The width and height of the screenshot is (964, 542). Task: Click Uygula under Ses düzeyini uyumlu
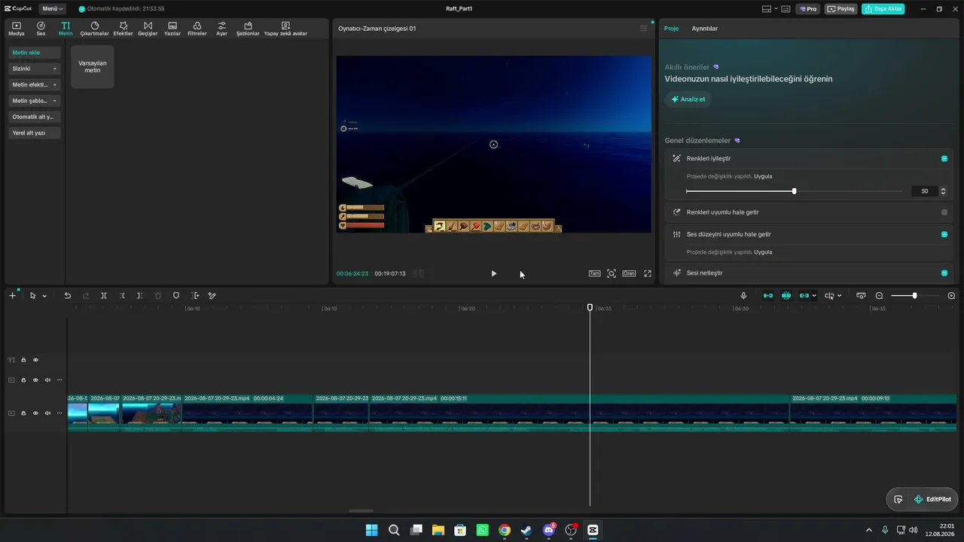click(x=763, y=252)
